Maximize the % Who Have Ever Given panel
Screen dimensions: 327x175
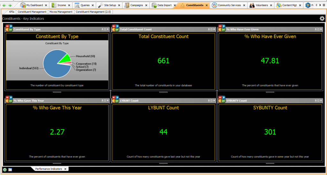(x=318, y=29)
